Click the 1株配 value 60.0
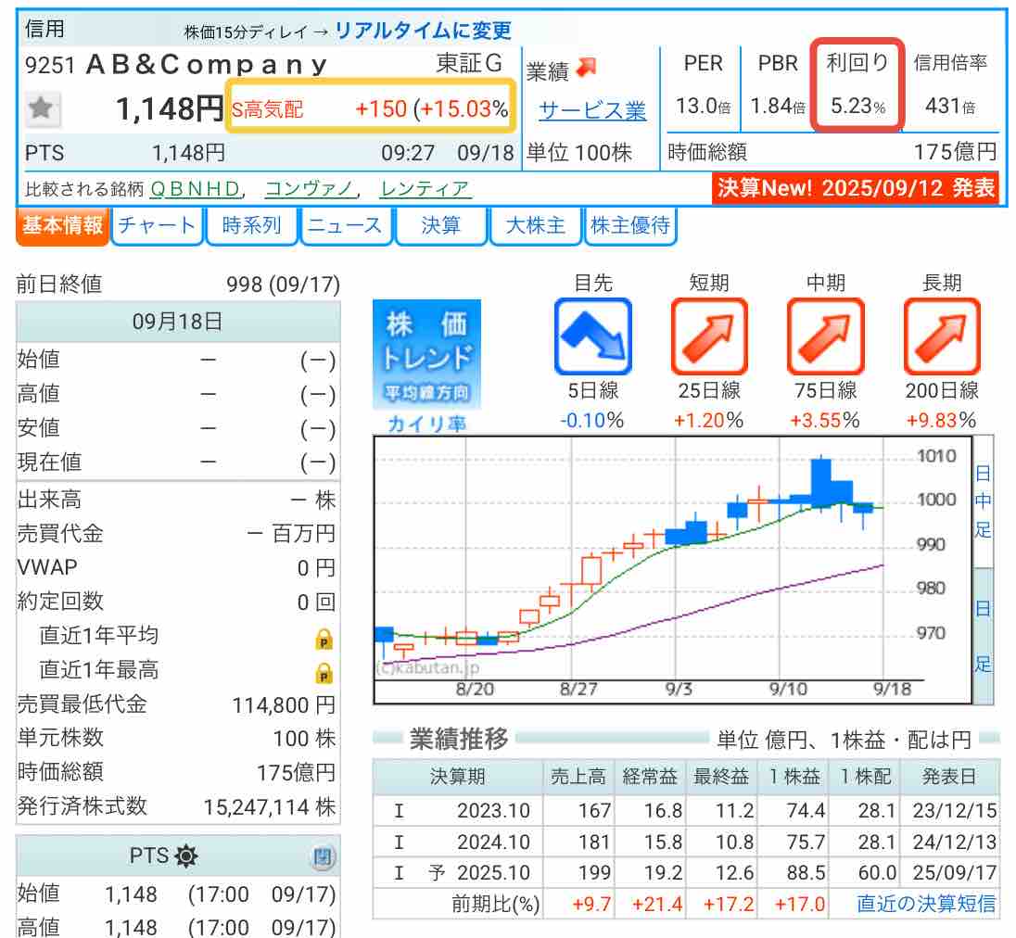This screenshot has width=1016, height=938. 877,872
